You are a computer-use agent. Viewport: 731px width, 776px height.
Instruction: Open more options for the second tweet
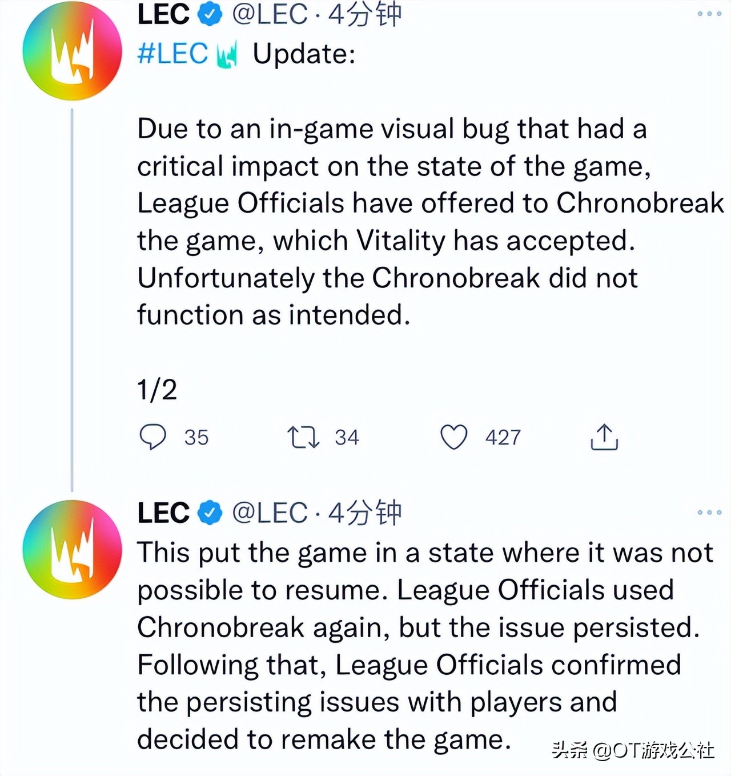[x=709, y=513]
